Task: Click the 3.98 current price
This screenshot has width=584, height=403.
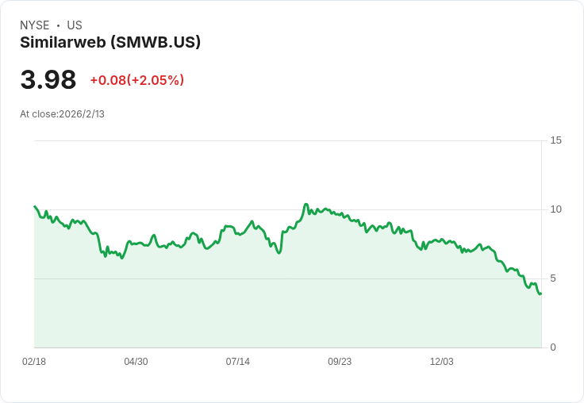Action: click(48, 79)
